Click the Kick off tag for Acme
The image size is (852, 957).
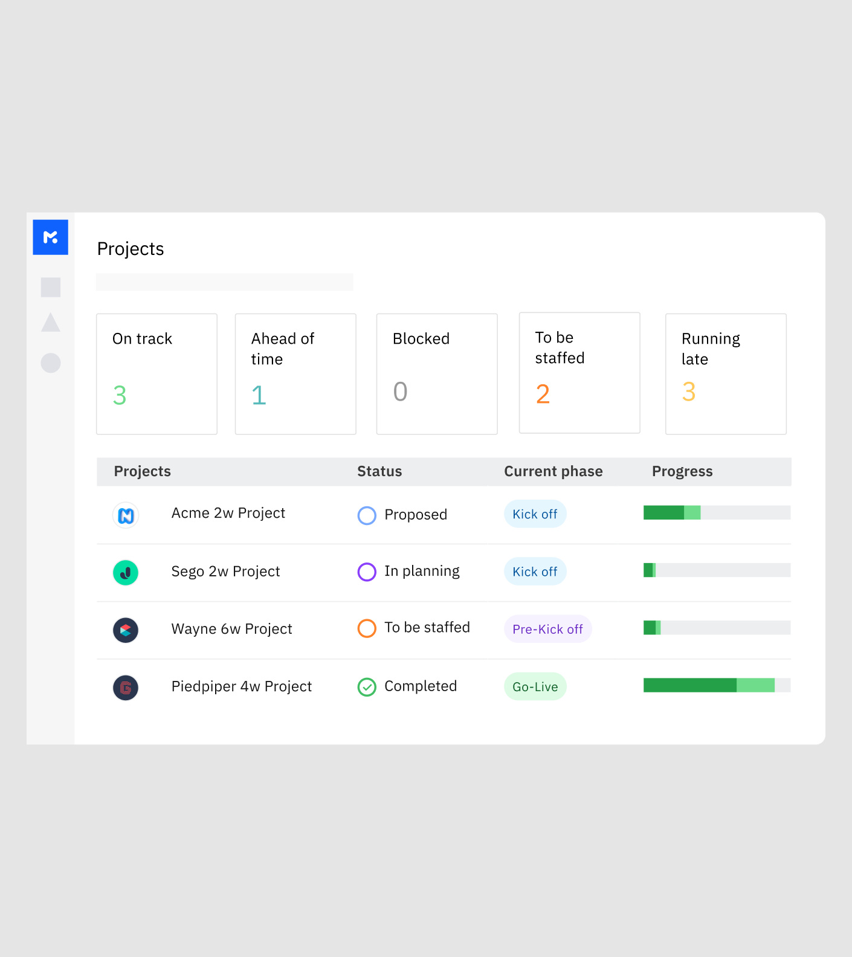click(x=535, y=514)
